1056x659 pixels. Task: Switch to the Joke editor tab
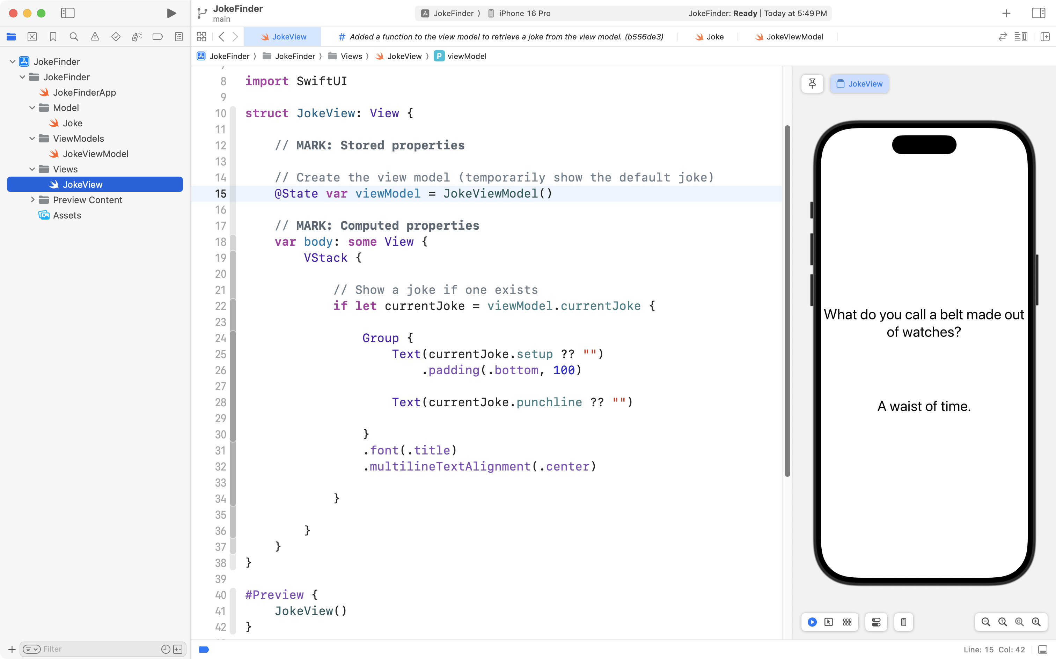click(709, 37)
